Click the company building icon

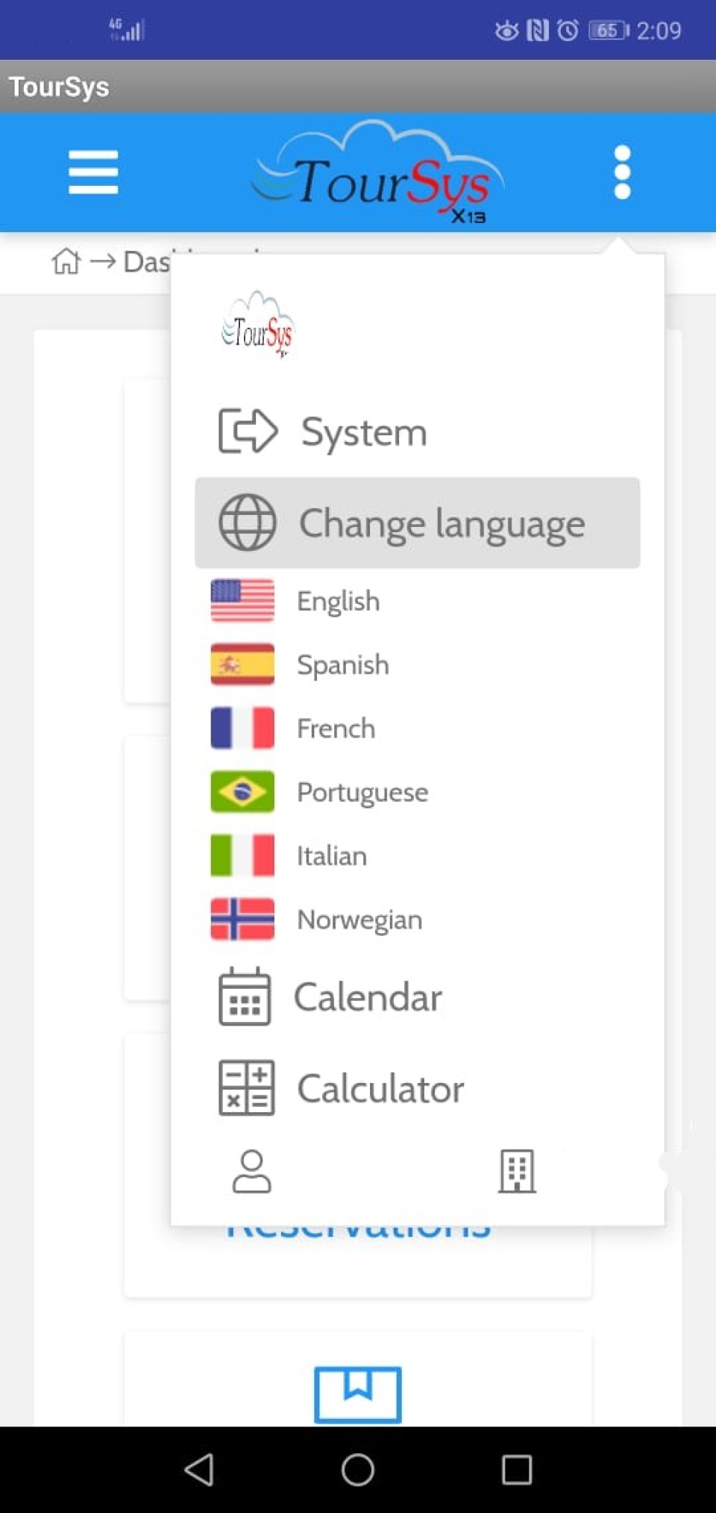(515, 1172)
